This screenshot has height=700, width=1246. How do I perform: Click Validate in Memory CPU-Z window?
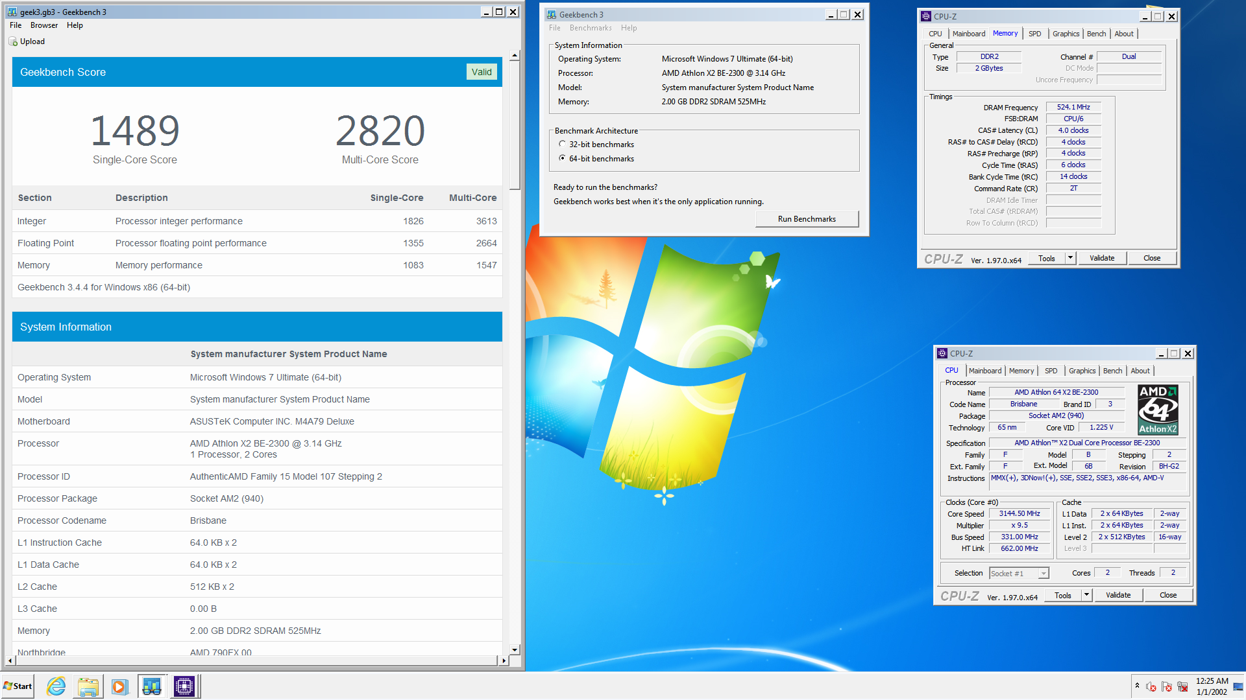1102,258
